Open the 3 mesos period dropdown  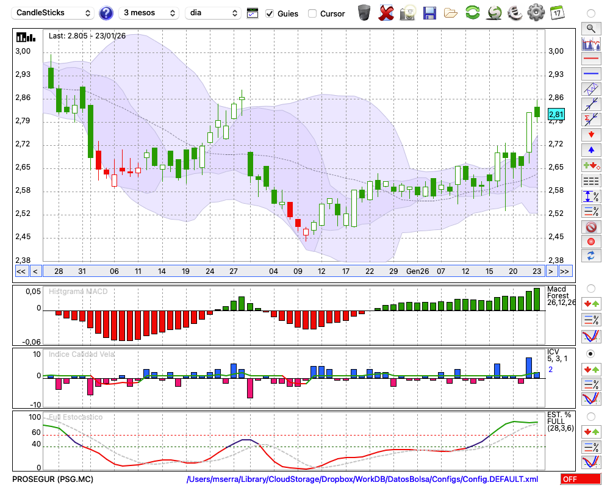[x=149, y=13]
